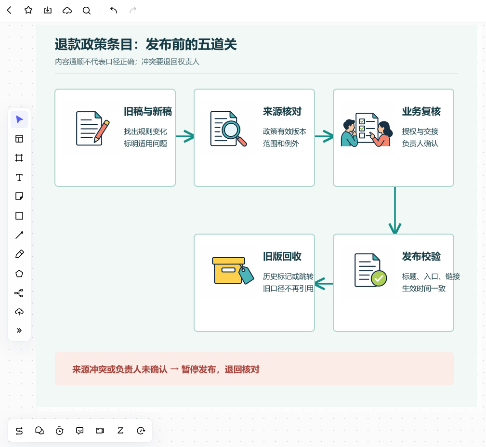Click the text 授权与交接

(x=420, y=131)
